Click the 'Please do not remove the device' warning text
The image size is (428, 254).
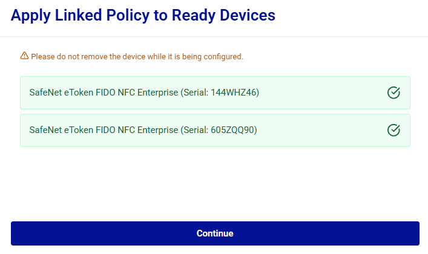[x=137, y=56]
